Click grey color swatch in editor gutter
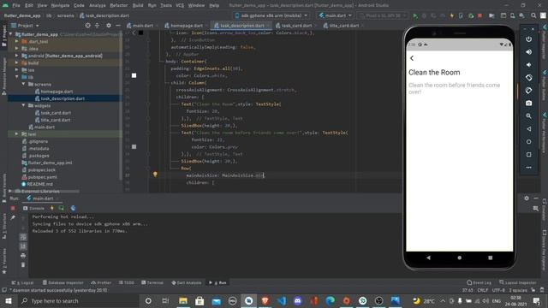 [134, 146]
